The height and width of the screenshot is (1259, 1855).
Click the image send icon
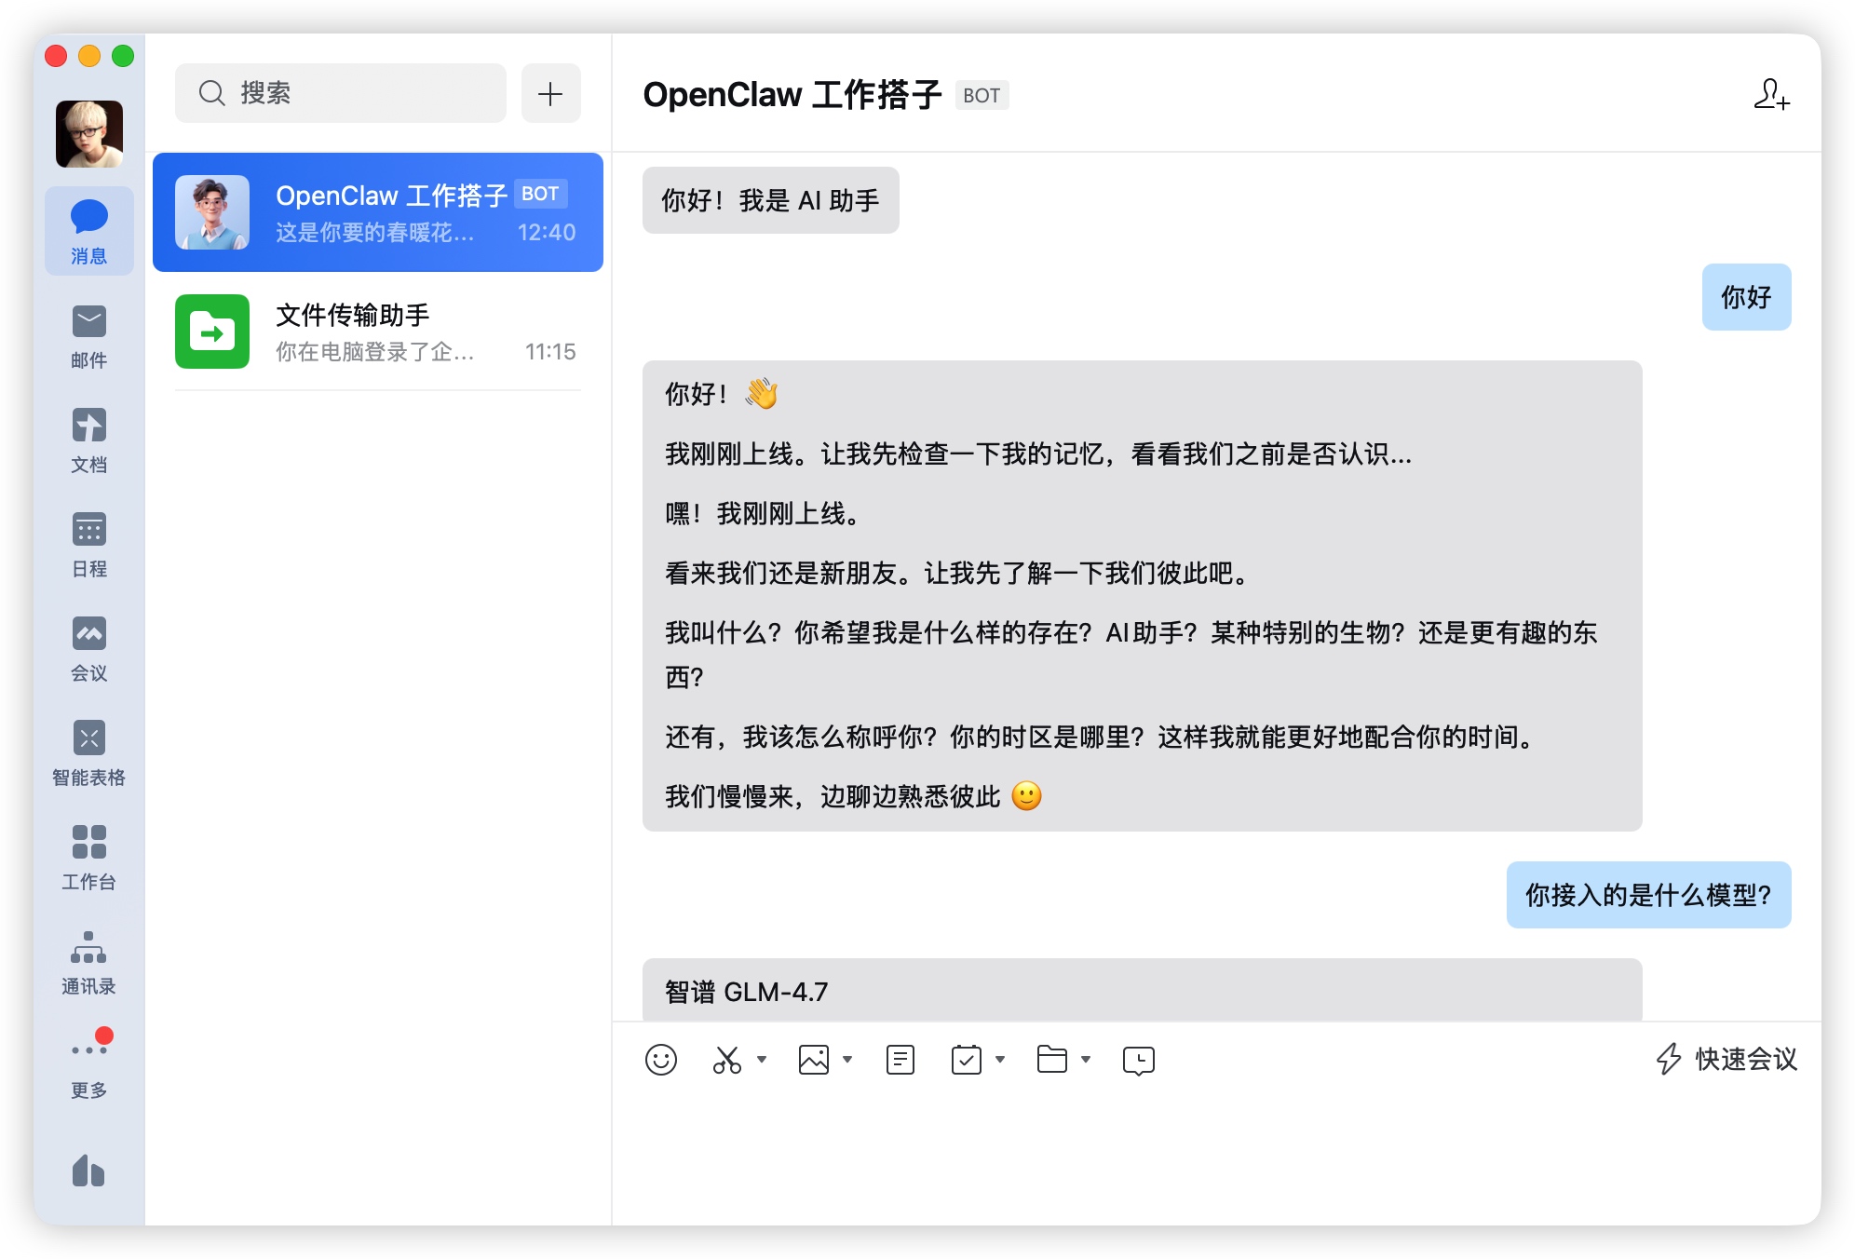[813, 1060]
